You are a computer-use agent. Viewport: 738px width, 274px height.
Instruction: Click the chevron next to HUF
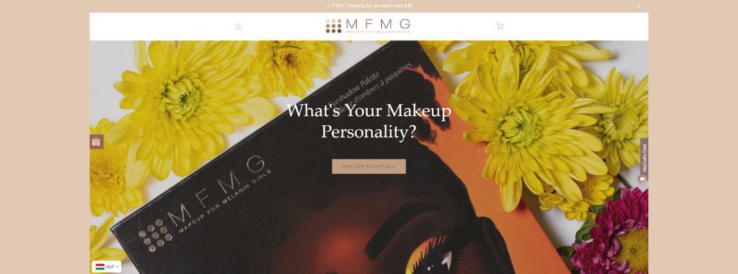pyautogui.click(x=117, y=267)
